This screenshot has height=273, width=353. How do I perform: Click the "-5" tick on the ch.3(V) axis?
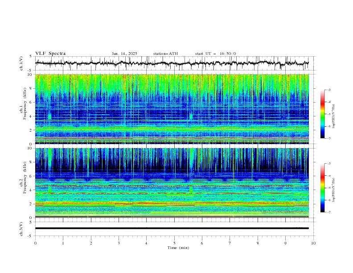pyautogui.click(x=30, y=236)
